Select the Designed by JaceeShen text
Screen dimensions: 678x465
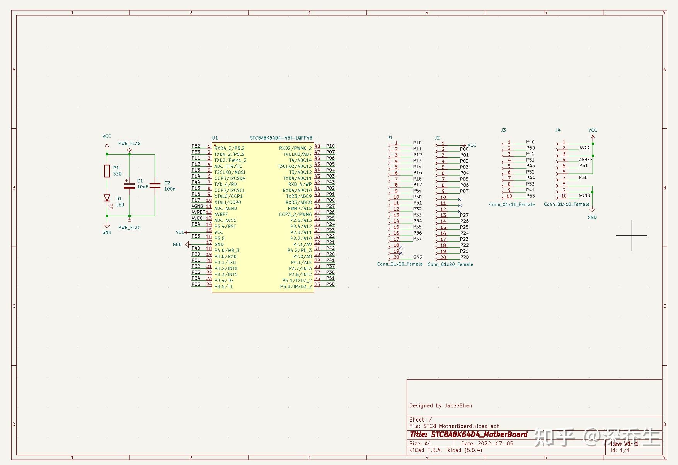(x=441, y=405)
